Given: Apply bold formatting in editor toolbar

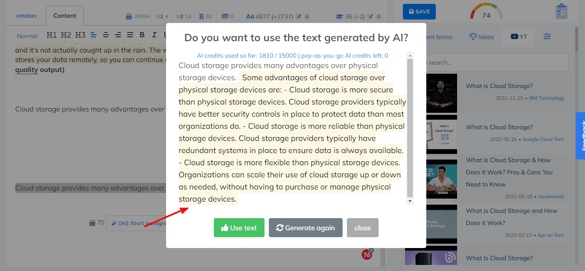Looking at the screenshot, I should (142, 35).
